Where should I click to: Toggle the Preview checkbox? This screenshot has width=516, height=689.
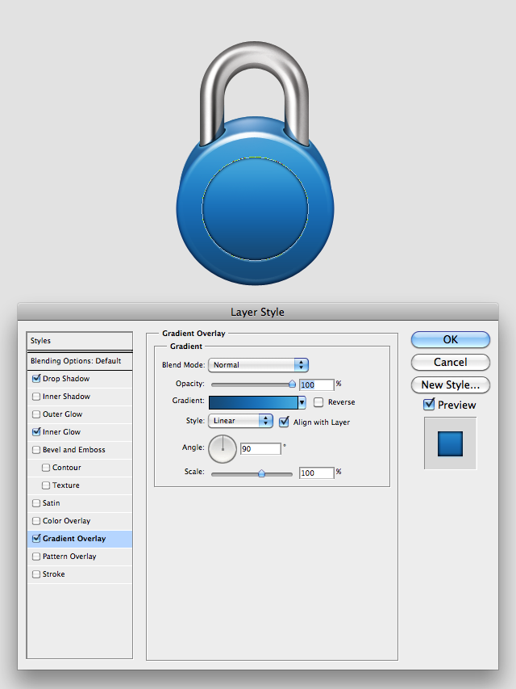click(429, 404)
